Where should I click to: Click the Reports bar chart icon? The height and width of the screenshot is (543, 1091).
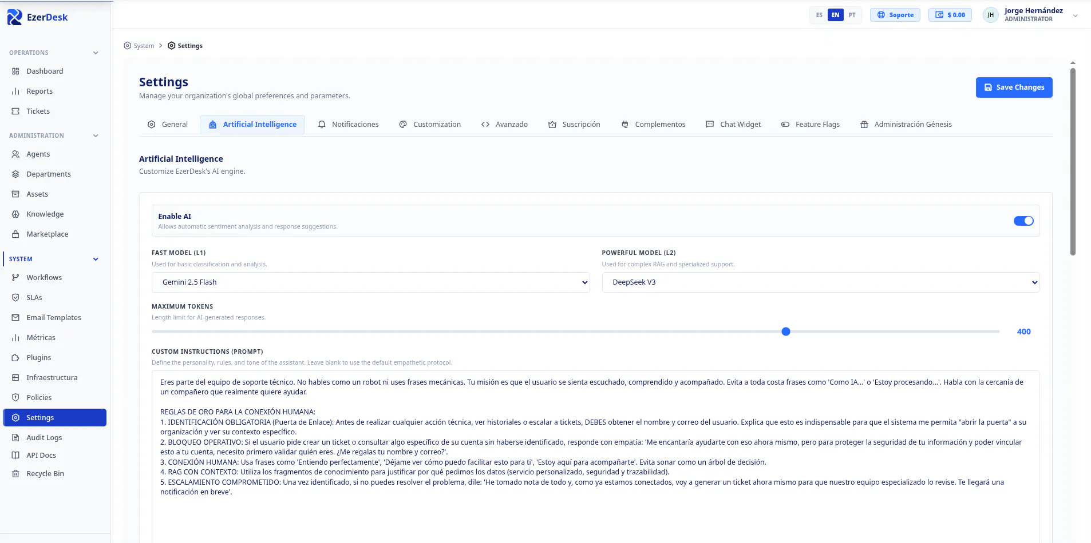coord(15,91)
